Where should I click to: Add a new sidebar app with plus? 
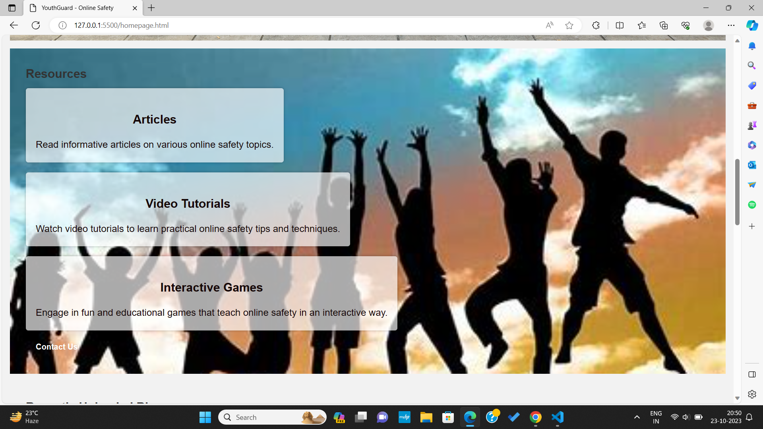[752, 226]
